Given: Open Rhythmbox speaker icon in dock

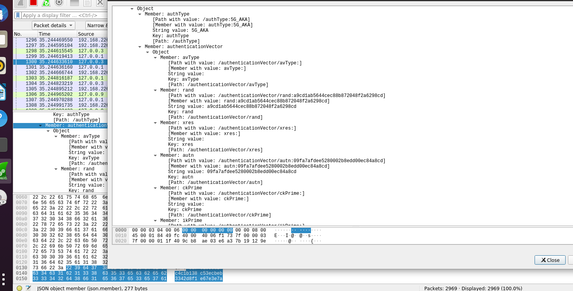Looking at the screenshot, I should [x=2, y=66].
